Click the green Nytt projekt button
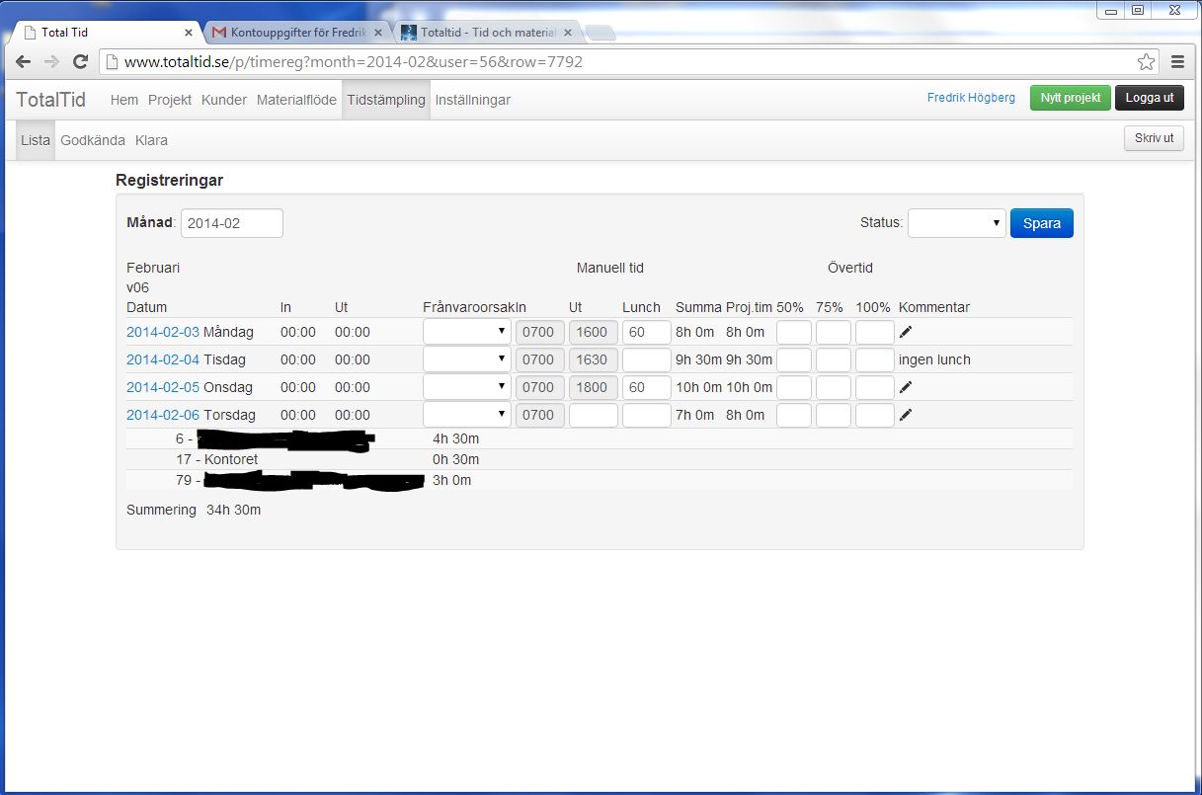This screenshot has height=795, width=1202. point(1070,98)
